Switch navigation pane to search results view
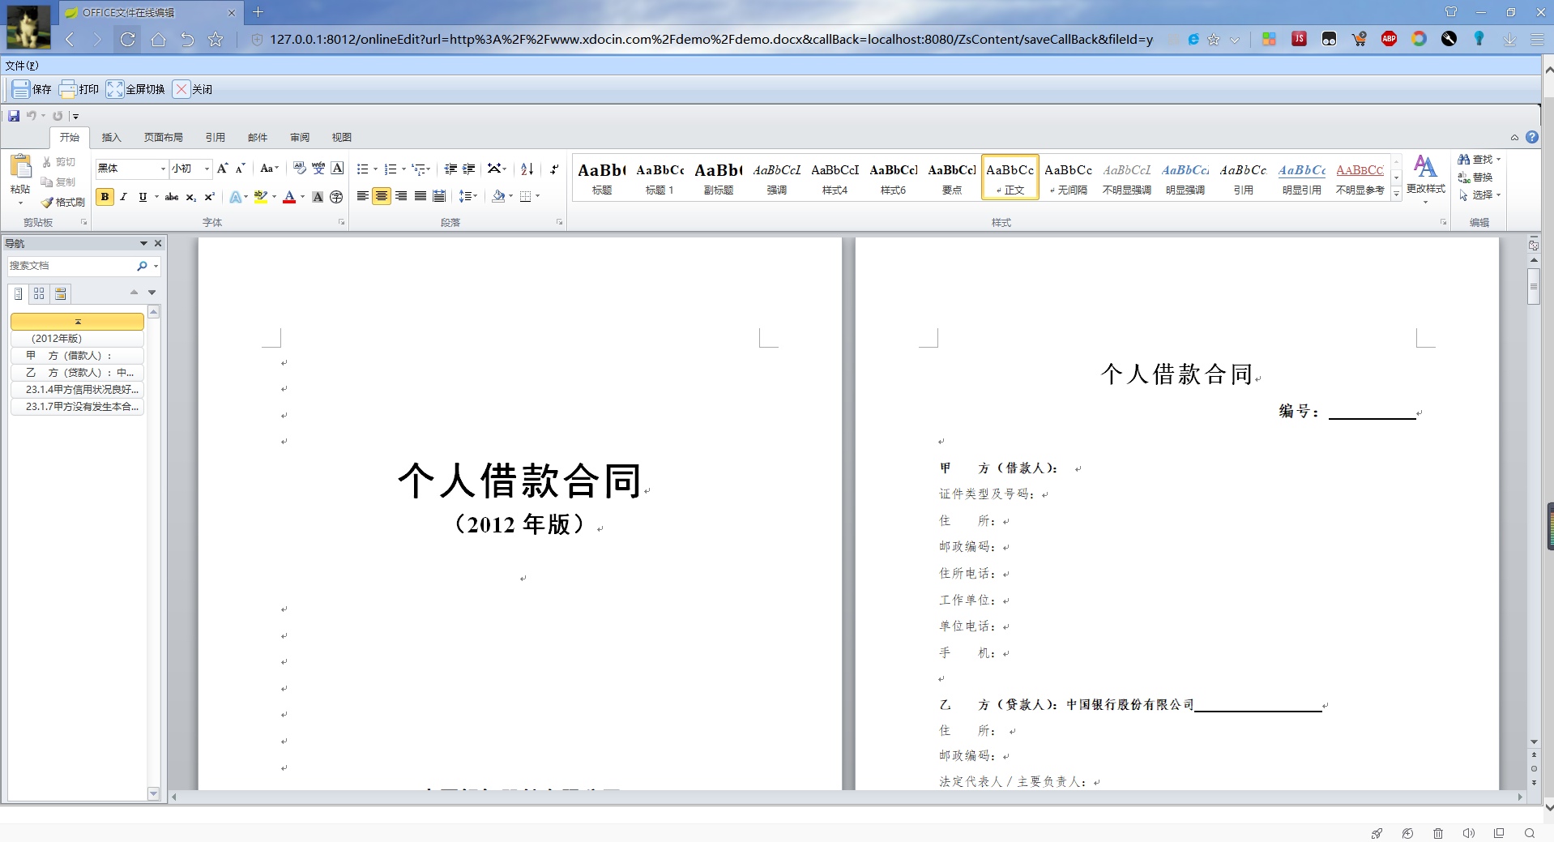1554x842 pixels. tap(60, 293)
